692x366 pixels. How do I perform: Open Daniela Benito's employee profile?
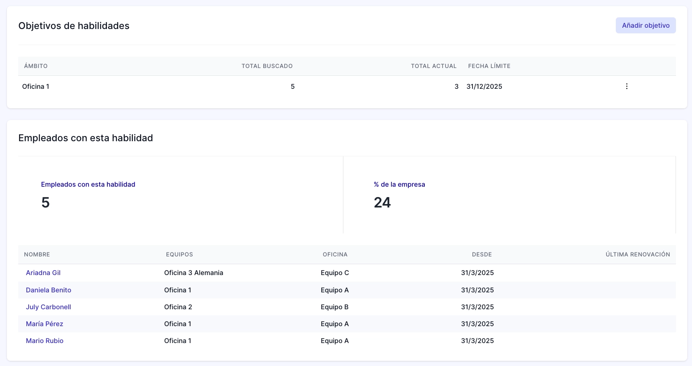49,290
